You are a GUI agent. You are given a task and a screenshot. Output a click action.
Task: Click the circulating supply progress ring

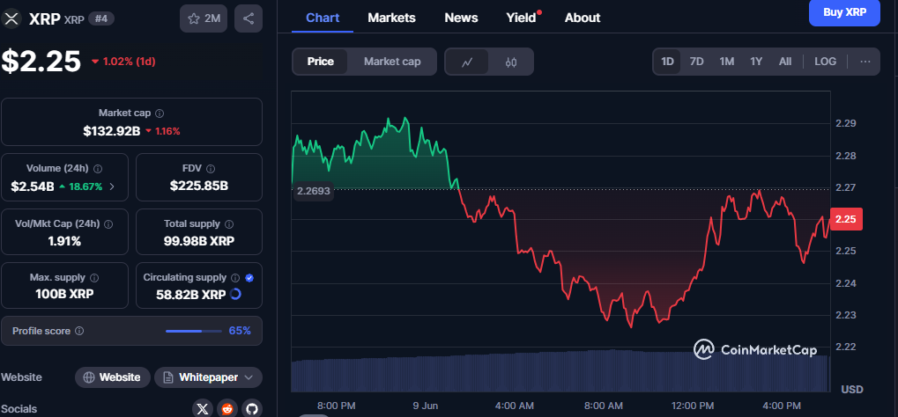click(235, 294)
